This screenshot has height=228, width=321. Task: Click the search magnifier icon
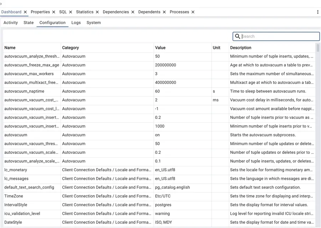237,36
